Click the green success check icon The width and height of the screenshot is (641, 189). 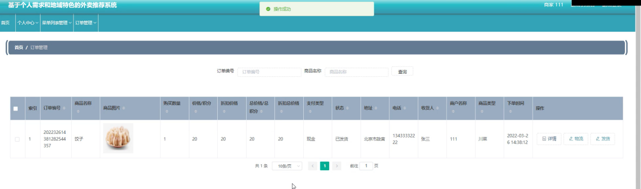pos(268,9)
